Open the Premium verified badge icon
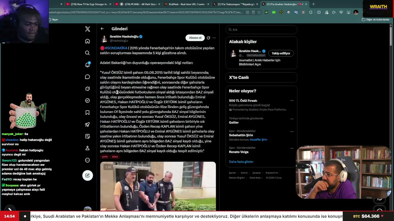Image resolution: width=394 pixels, height=221 pixels. coord(87,101)
